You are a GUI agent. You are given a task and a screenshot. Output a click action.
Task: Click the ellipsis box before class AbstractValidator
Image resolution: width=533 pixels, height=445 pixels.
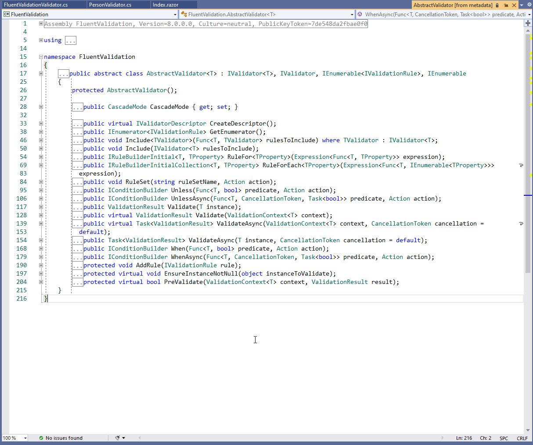[64, 74]
